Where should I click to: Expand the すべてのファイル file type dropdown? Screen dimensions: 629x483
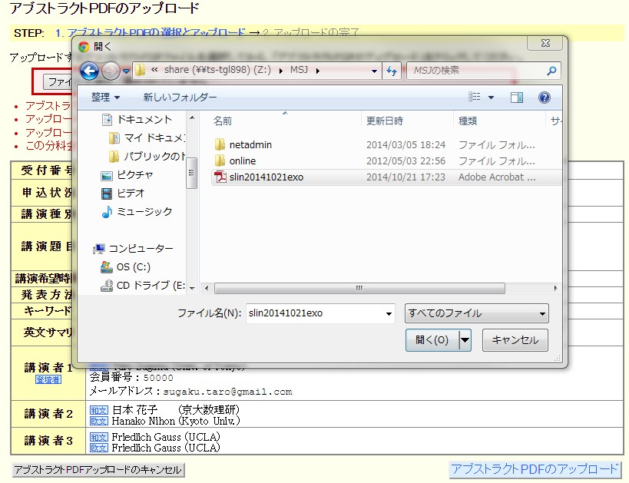(x=476, y=313)
